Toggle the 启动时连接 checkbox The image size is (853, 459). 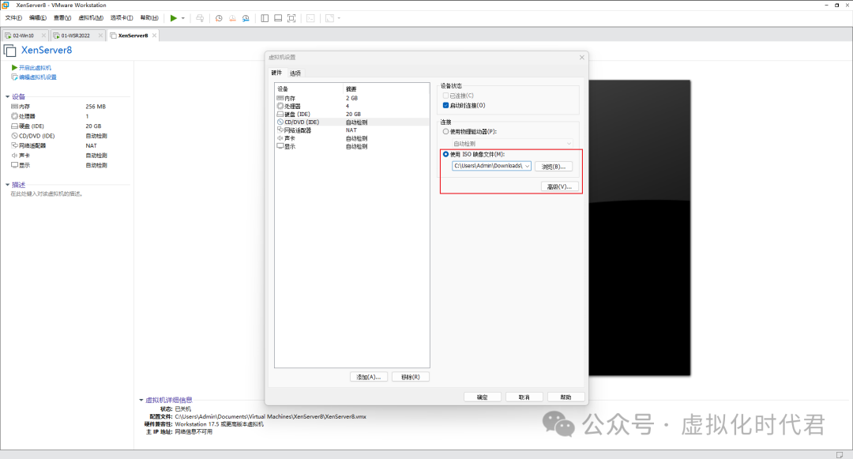pos(446,105)
